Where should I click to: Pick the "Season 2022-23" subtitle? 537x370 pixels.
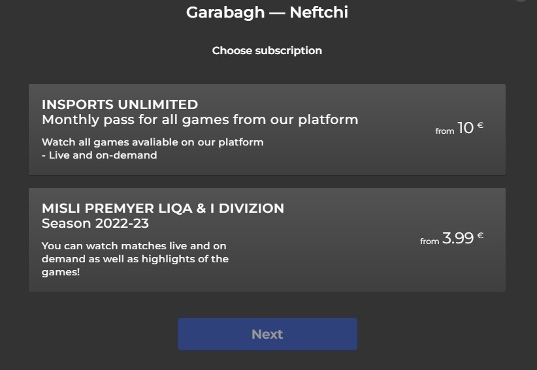point(95,224)
